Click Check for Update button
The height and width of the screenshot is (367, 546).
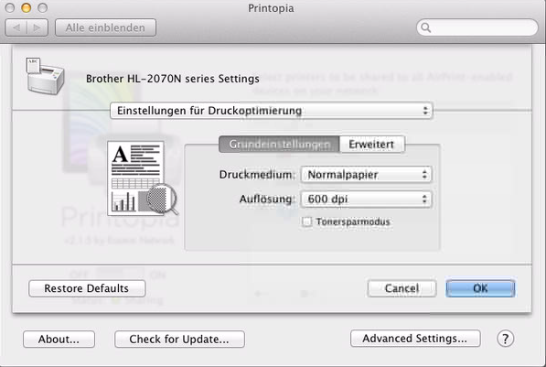tap(179, 340)
